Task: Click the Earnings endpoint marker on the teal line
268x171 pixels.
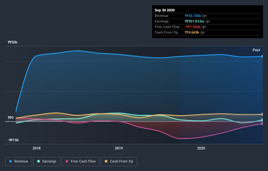Action: click(x=262, y=120)
